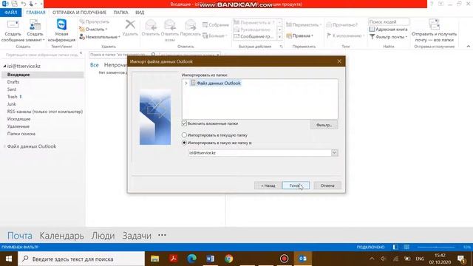Toggle Include subfolders checkbox
Image resolution: width=473 pixels, height=266 pixels.
[184, 123]
